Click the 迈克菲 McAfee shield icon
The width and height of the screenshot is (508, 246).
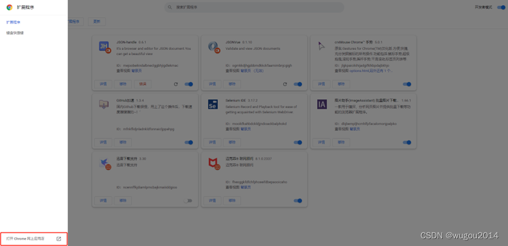(x=214, y=163)
